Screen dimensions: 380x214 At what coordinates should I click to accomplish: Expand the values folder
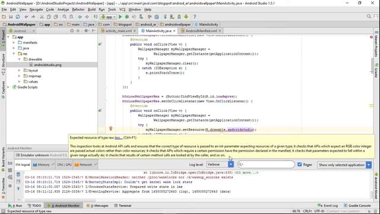(20, 81)
